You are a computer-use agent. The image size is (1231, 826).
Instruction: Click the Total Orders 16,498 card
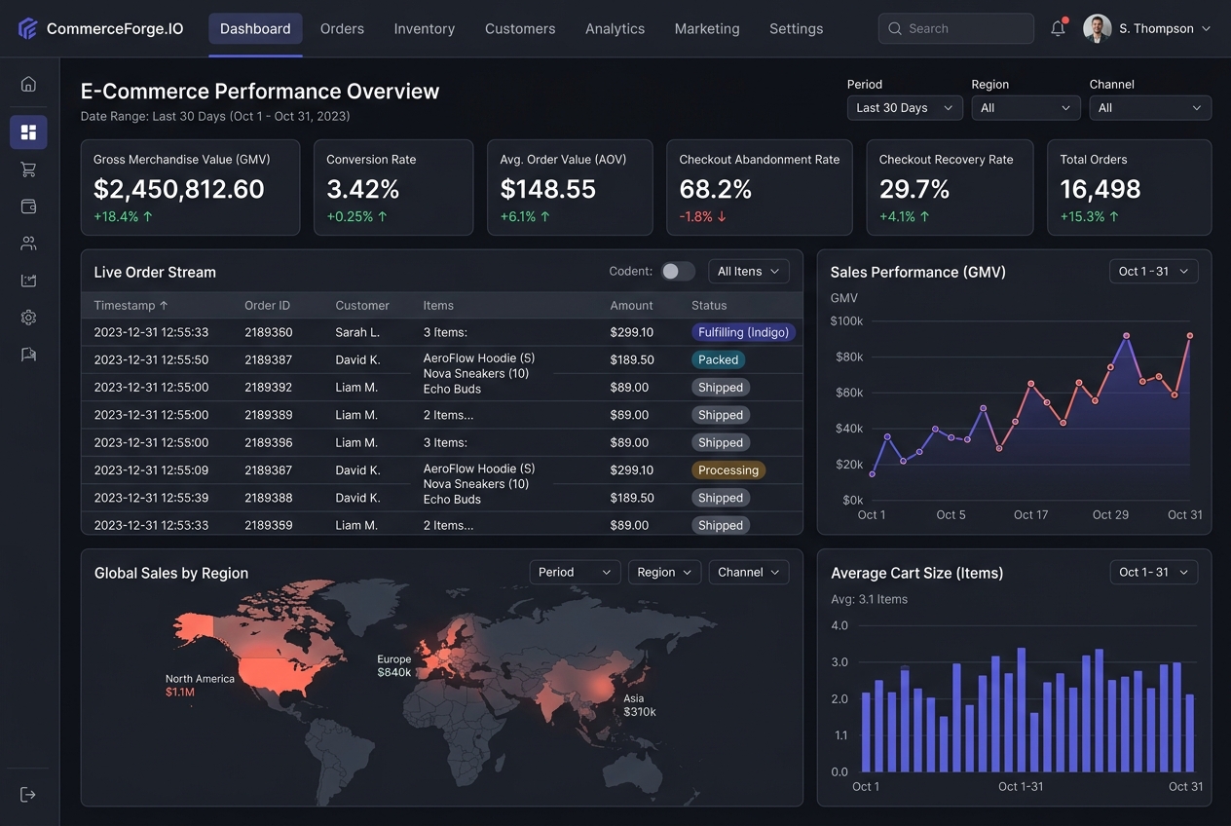click(1129, 187)
